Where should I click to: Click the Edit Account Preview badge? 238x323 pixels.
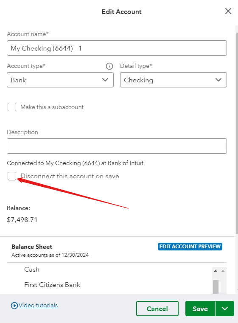tap(190, 246)
